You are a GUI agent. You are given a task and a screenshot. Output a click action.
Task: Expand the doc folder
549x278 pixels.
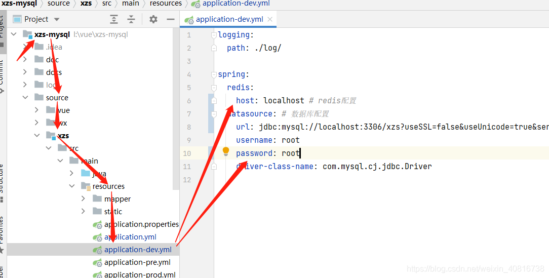(25, 60)
